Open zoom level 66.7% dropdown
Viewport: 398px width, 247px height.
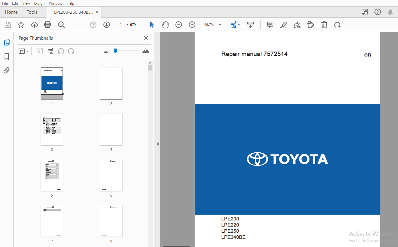coord(212,25)
